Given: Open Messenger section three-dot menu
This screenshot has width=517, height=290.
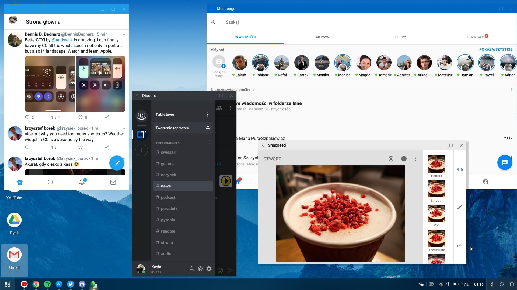Looking at the screenshot, I should [512, 90].
